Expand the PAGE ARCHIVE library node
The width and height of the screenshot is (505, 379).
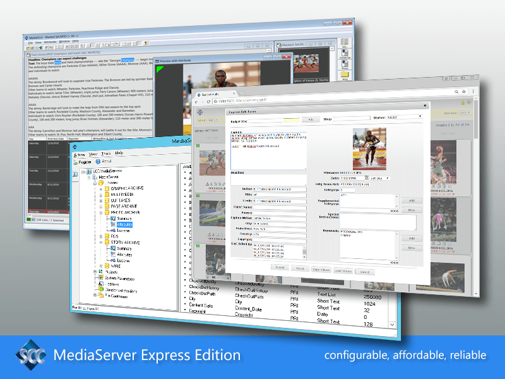(x=101, y=207)
